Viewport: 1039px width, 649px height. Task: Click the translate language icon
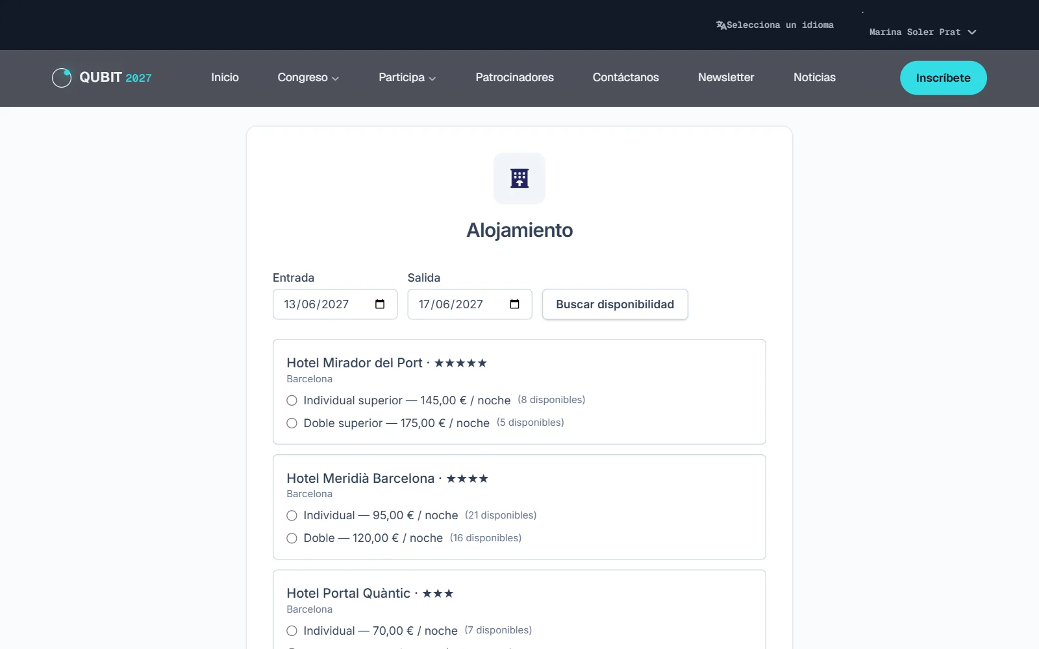point(721,25)
